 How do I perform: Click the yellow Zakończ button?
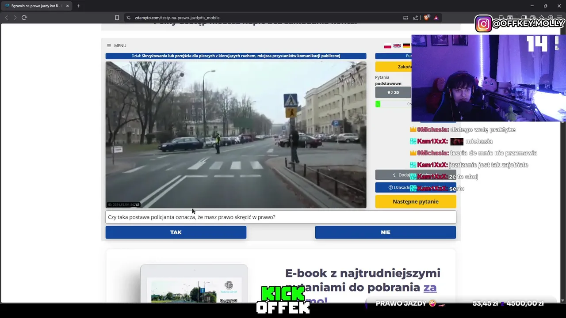coord(394,67)
